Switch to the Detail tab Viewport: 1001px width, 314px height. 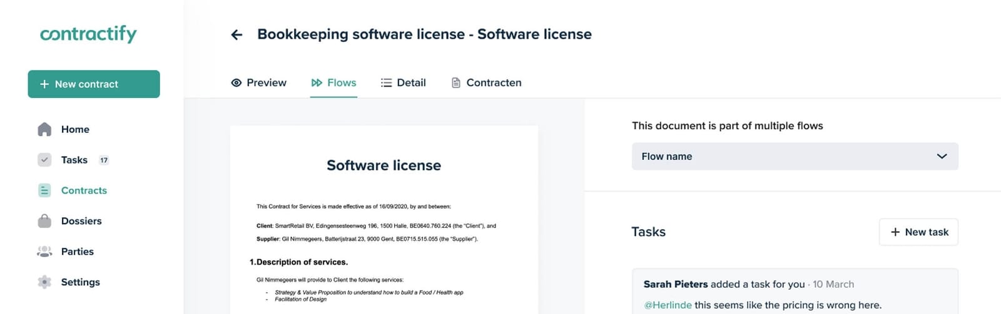pyautogui.click(x=404, y=82)
